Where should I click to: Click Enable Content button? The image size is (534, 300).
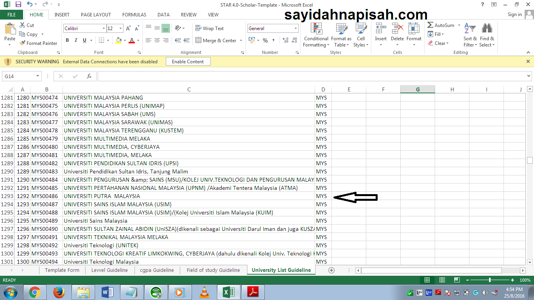pyautogui.click(x=188, y=61)
